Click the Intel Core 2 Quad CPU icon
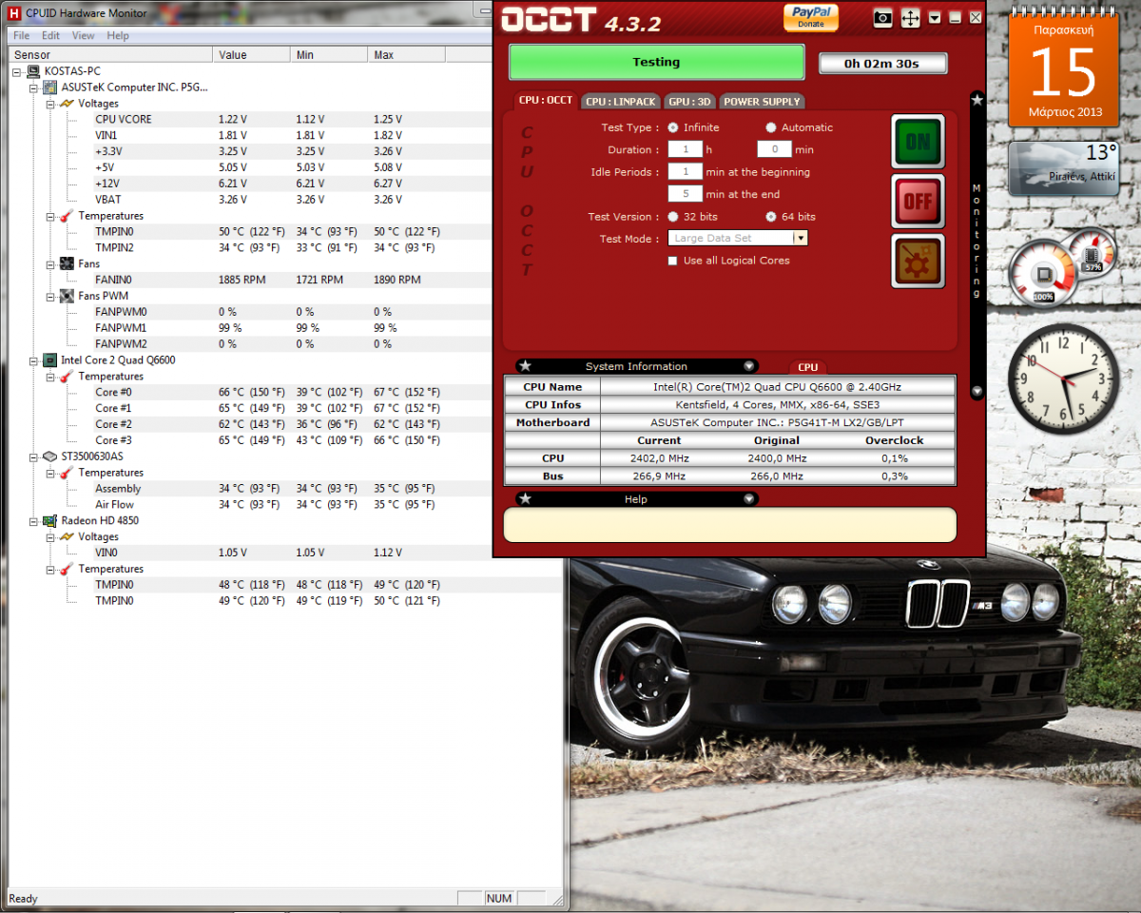 click(x=49, y=360)
